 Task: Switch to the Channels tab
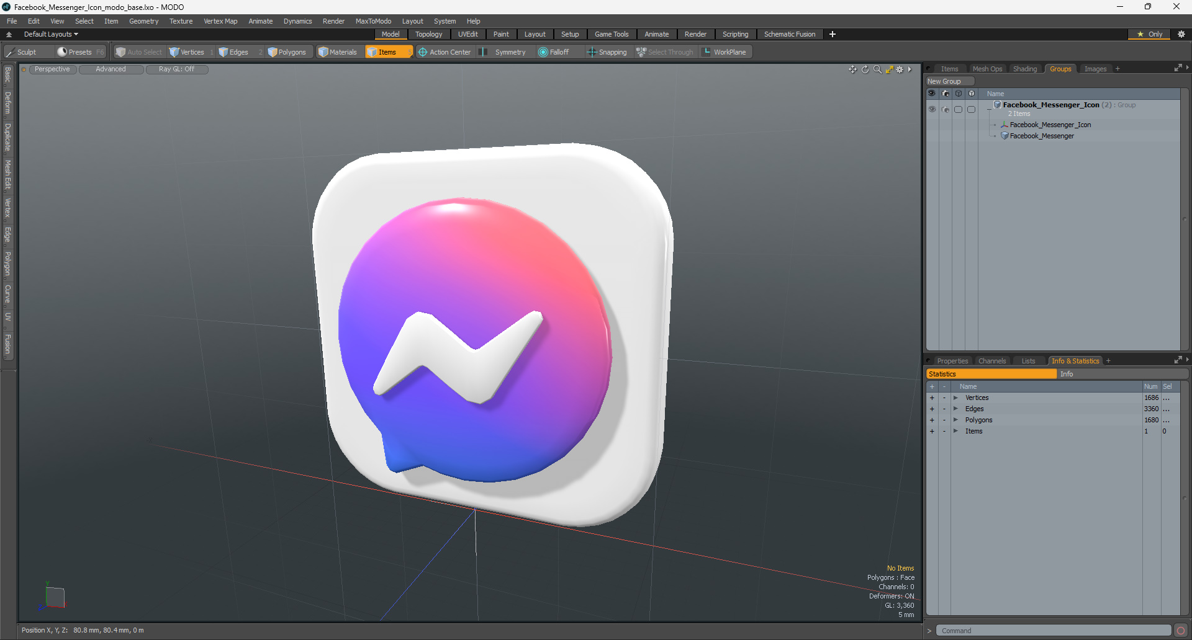[992, 361]
